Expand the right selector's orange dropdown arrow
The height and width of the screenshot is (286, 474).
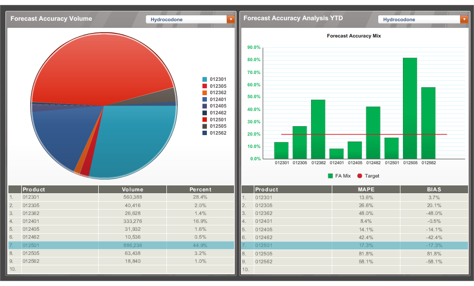pos(463,19)
